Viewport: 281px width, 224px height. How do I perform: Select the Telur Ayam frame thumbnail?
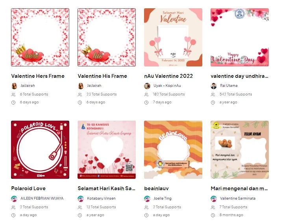pos(240,150)
